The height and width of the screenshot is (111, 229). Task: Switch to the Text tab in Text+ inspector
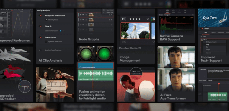pyautogui.click(x=206, y=33)
